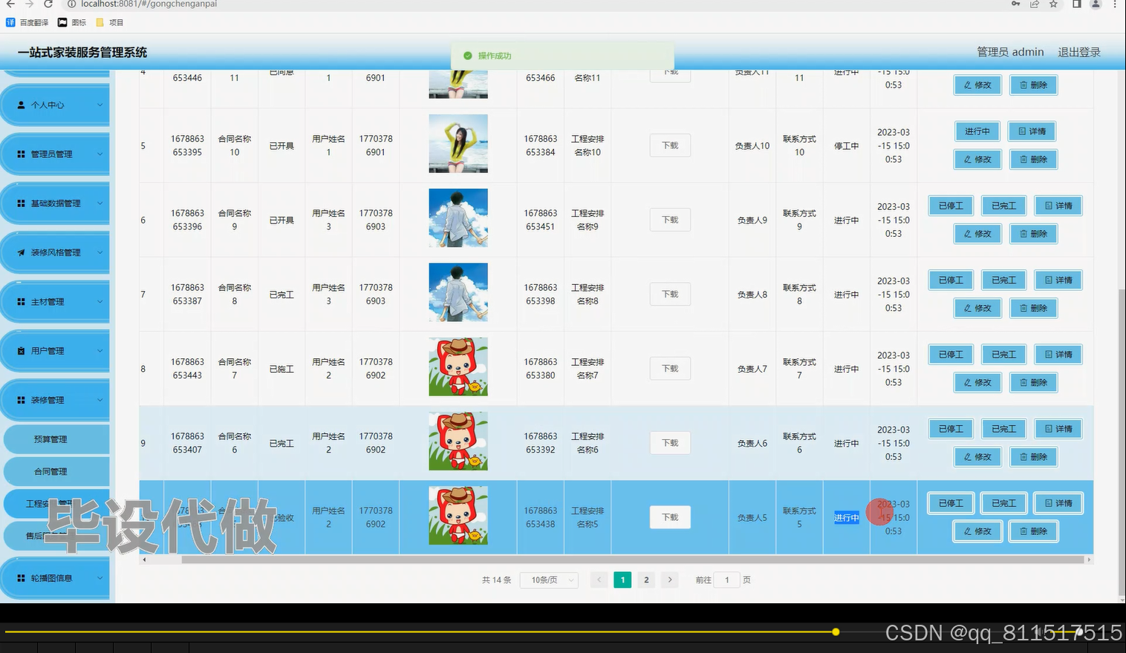Click 已停工 button in 负责人9 row
This screenshot has height=653, width=1126.
[951, 206]
